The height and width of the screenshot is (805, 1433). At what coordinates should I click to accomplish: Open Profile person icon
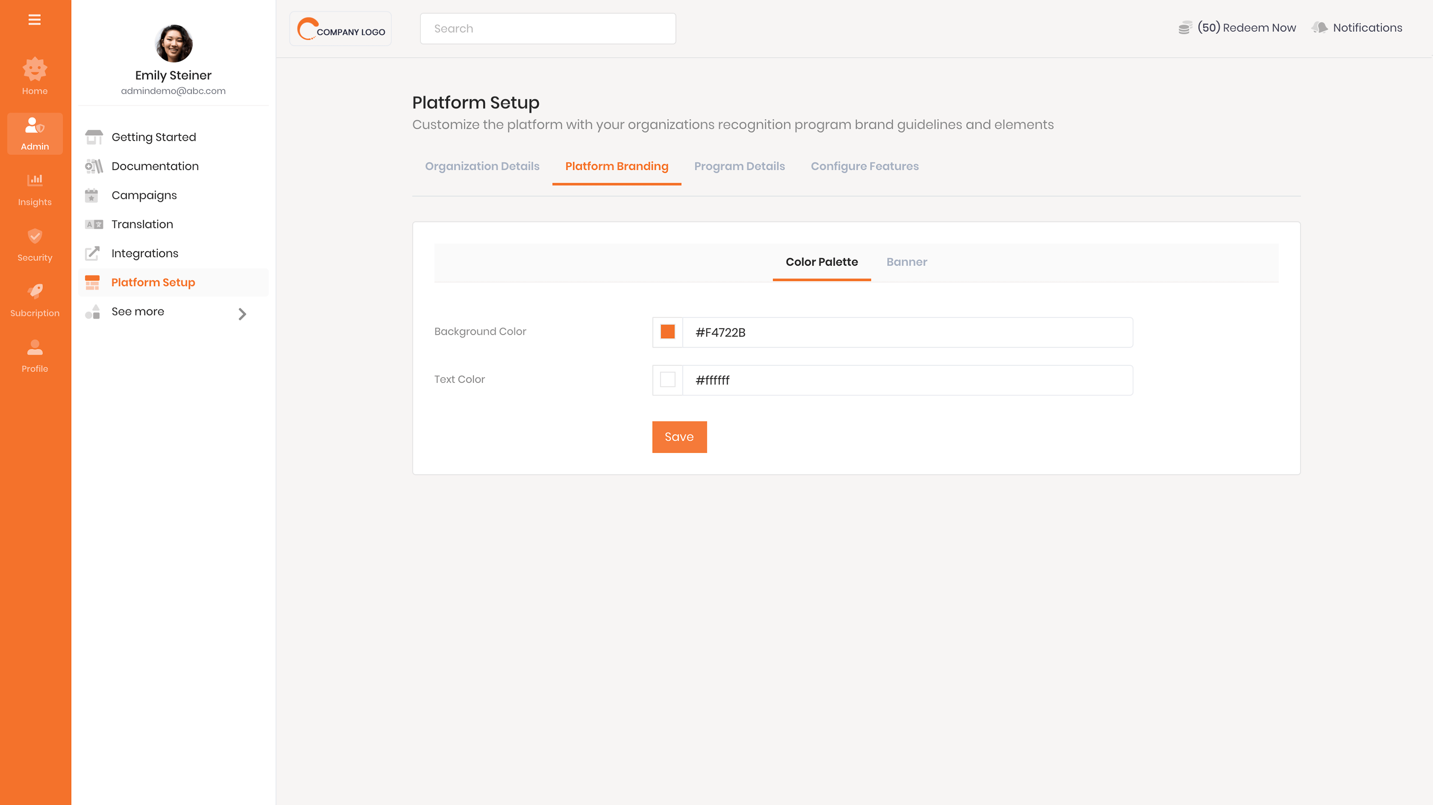(34, 347)
